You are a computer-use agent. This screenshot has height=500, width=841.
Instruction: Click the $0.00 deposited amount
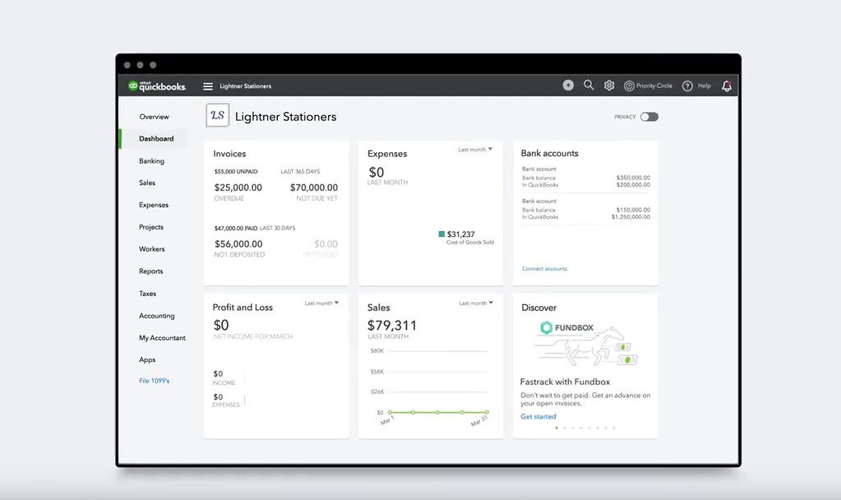[326, 244]
